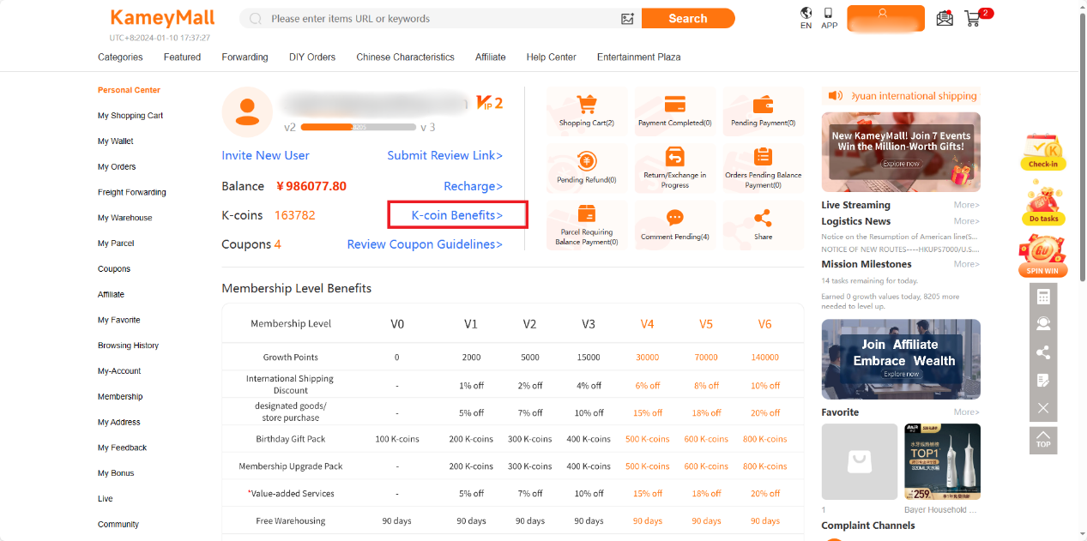Image resolution: width=1087 pixels, height=541 pixels.
Task: Open the SPIN WIN icon
Action: [x=1043, y=256]
